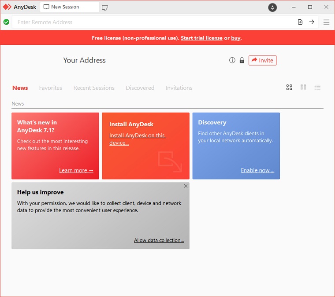
Task: Select the New Session tab
Action: point(70,7)
